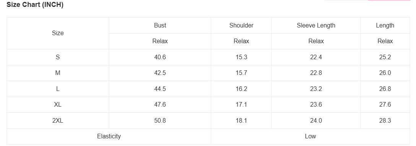Click the Sleeve Length column header

pos(316,26)
